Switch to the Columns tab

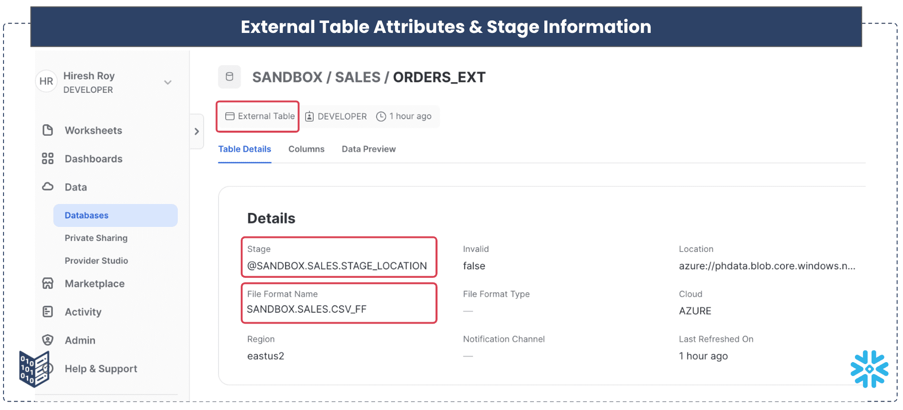pyautogui.click(x=306, y=149)
